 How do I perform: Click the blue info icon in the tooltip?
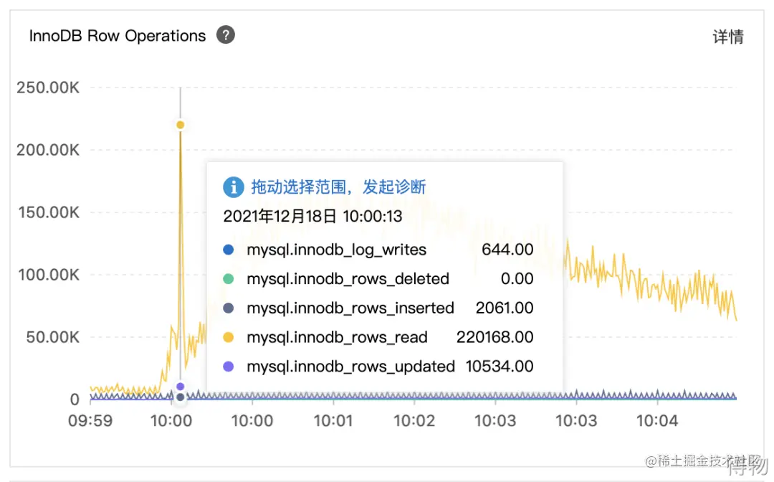(234, 186)
